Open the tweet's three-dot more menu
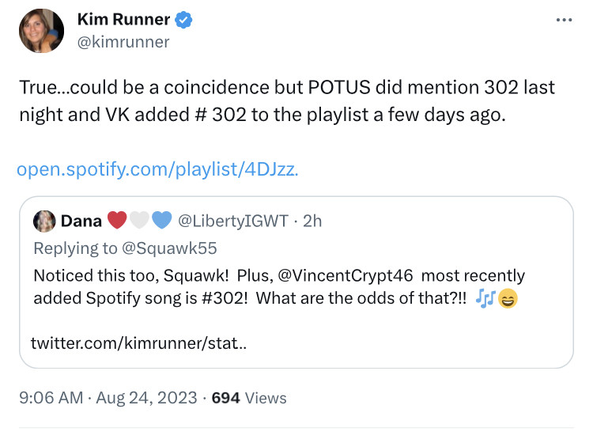The height and width of the screenshot is (439, 593). (563, 20)
